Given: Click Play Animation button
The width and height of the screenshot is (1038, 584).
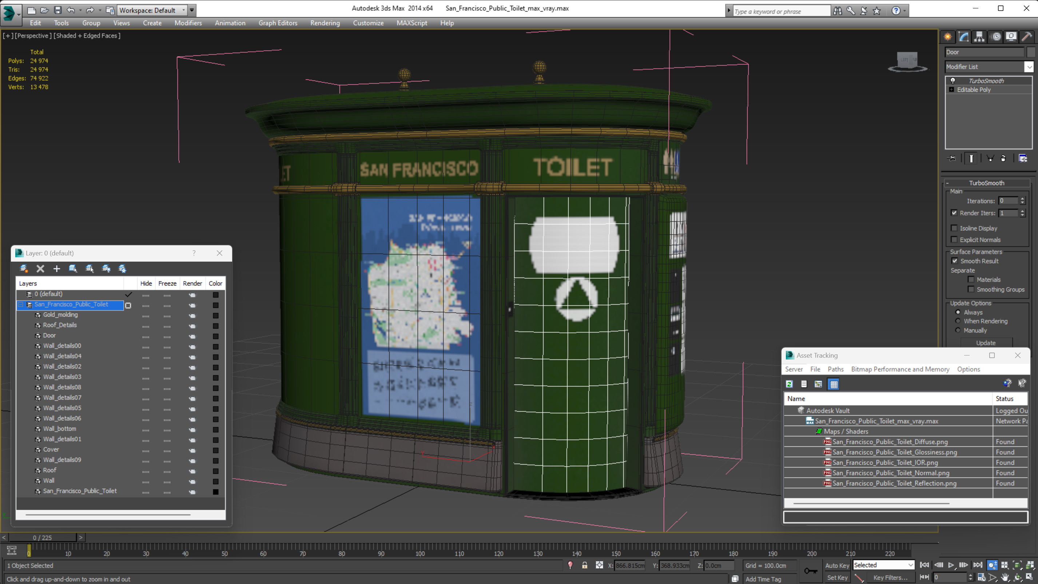Looking at the screenshot, I should tap(951, 565).
